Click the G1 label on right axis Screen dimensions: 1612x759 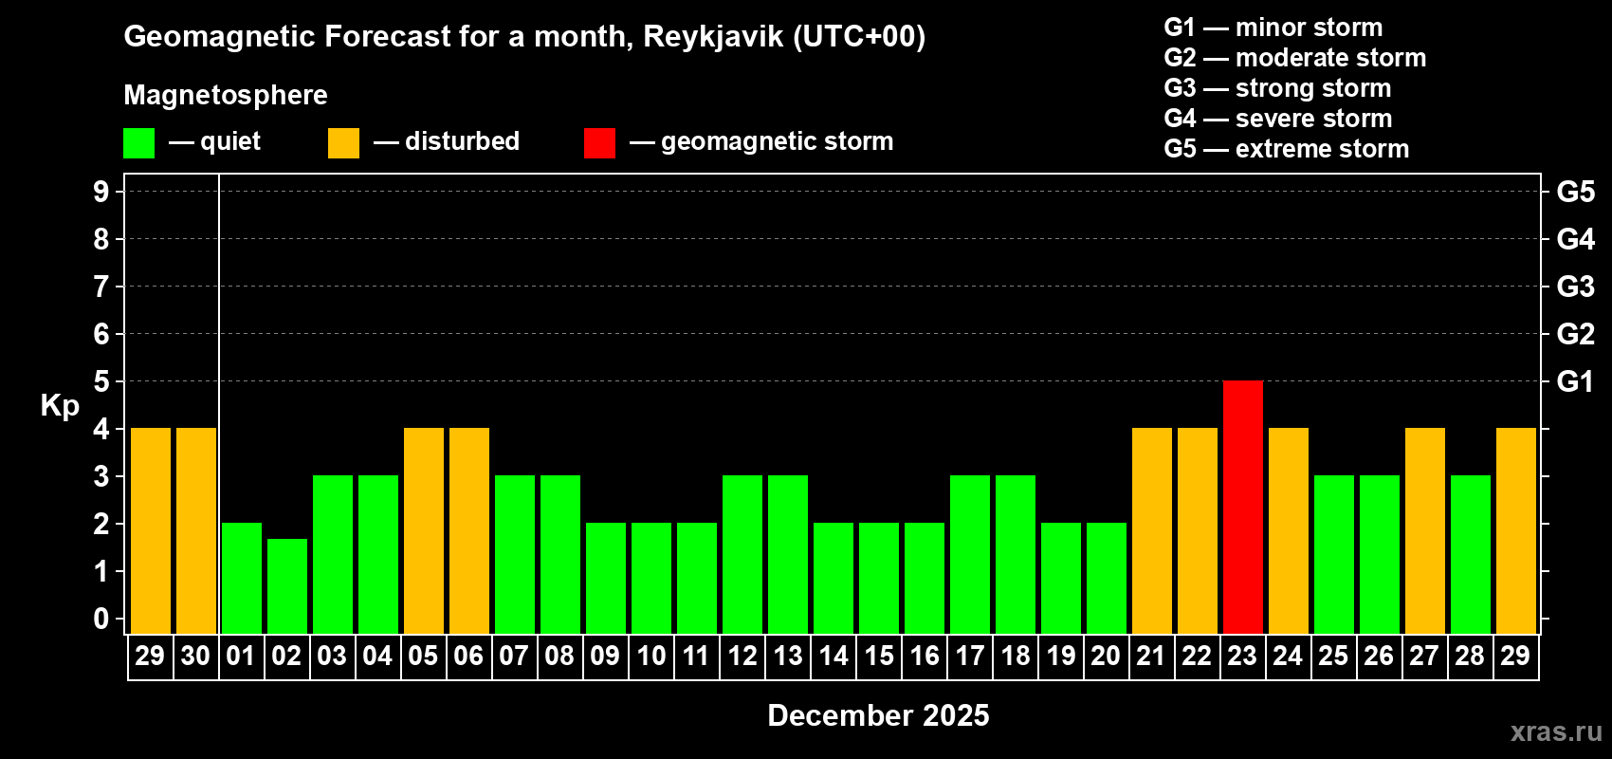(x=1575, y=381)
